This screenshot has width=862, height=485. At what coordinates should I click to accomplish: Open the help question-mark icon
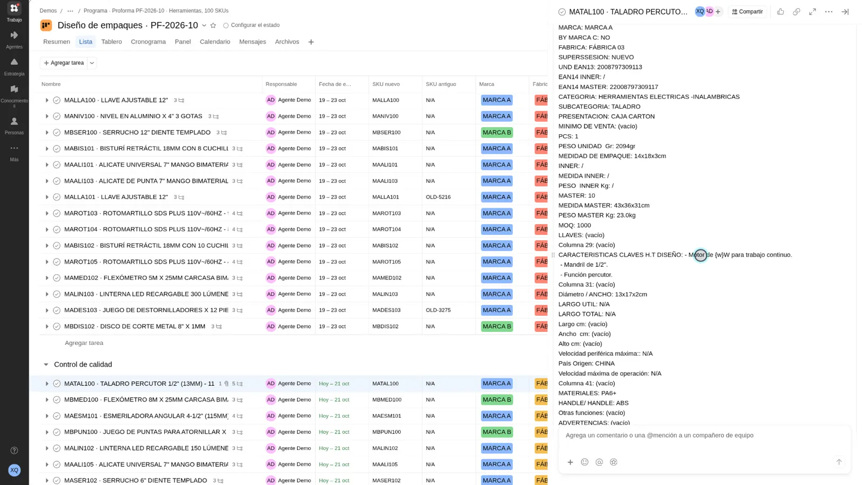click(15, 451)
